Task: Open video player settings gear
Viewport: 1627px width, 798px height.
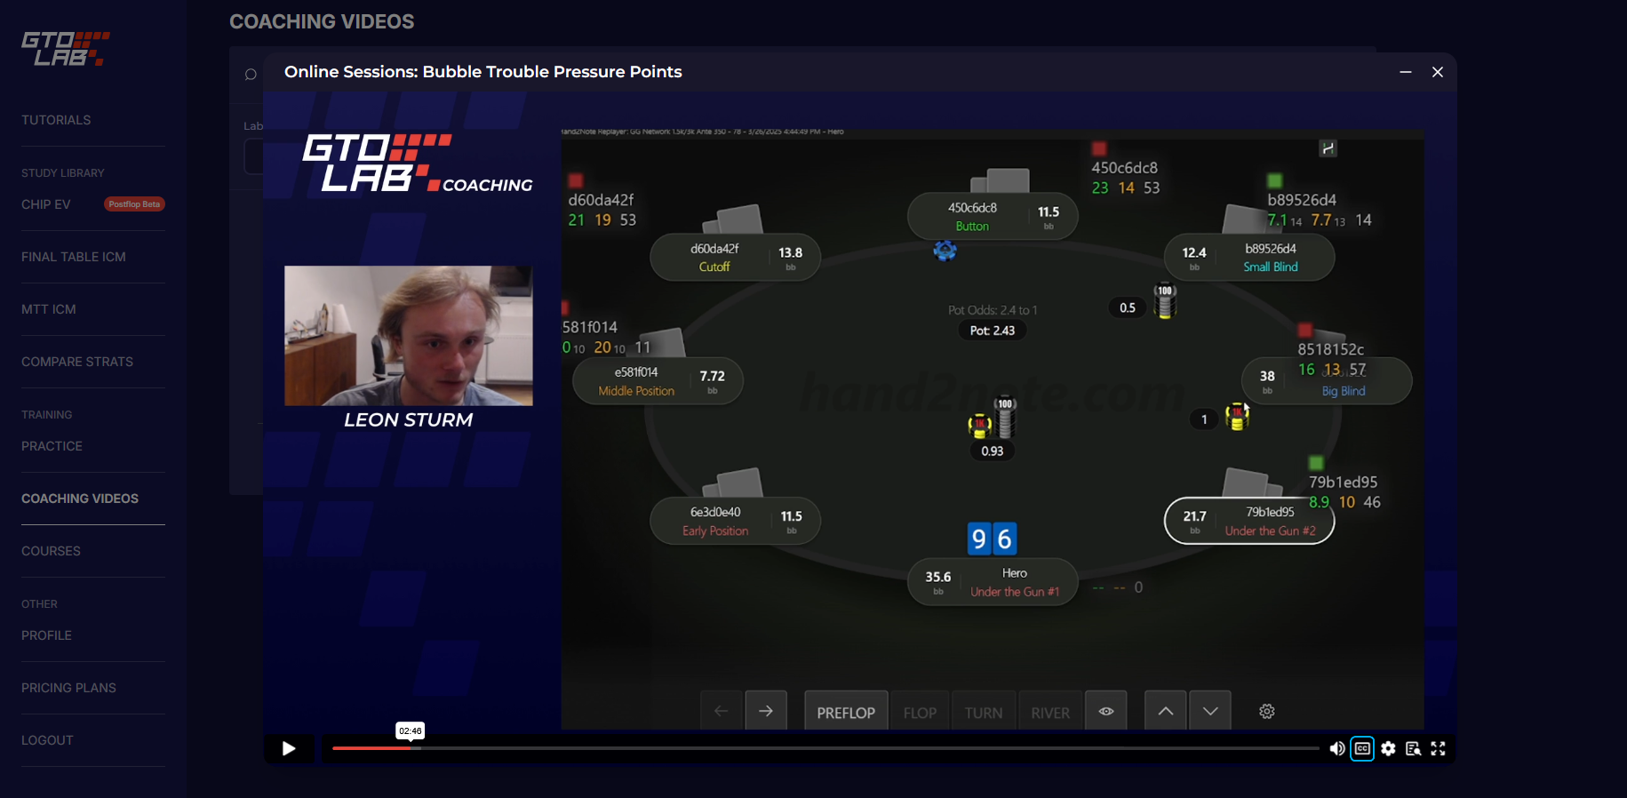Action: click(x=1388, y=748)
